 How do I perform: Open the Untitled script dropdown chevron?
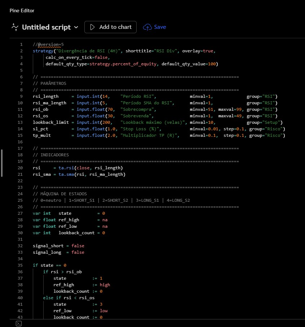[x=76, y=27]
